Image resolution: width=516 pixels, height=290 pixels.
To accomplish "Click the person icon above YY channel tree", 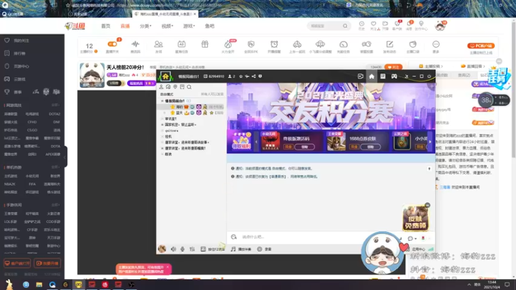I will pos(161,87).
